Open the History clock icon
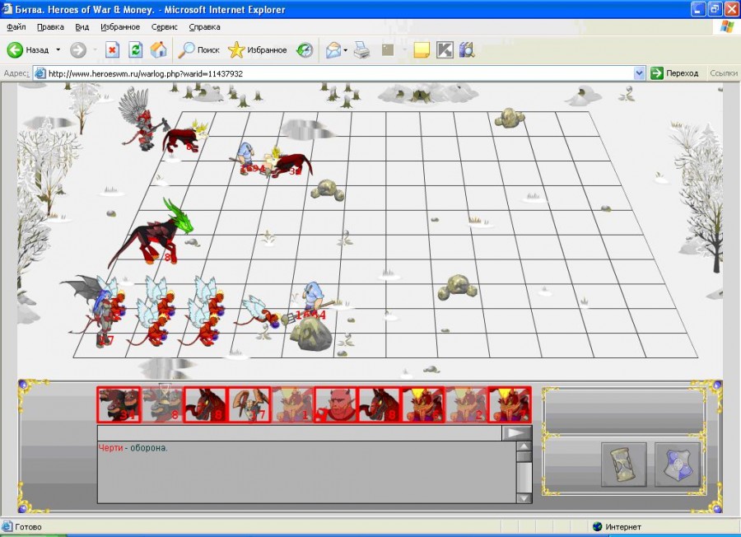The width and height of the screenshot is (741, 537). pos(305,49)
